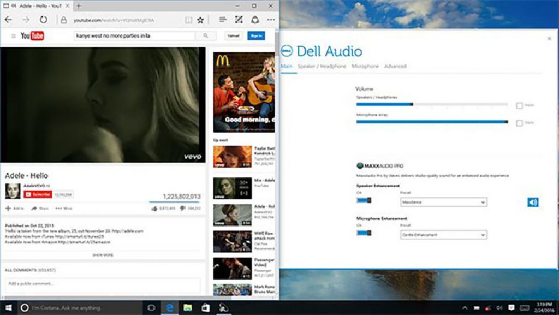Click Add to under the video
This screenshot has width=559, height=315.
[15, 209]
